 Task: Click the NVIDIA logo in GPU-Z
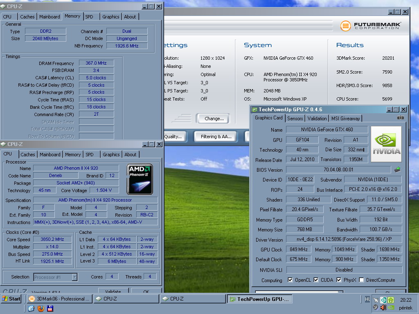coord(386,144)
